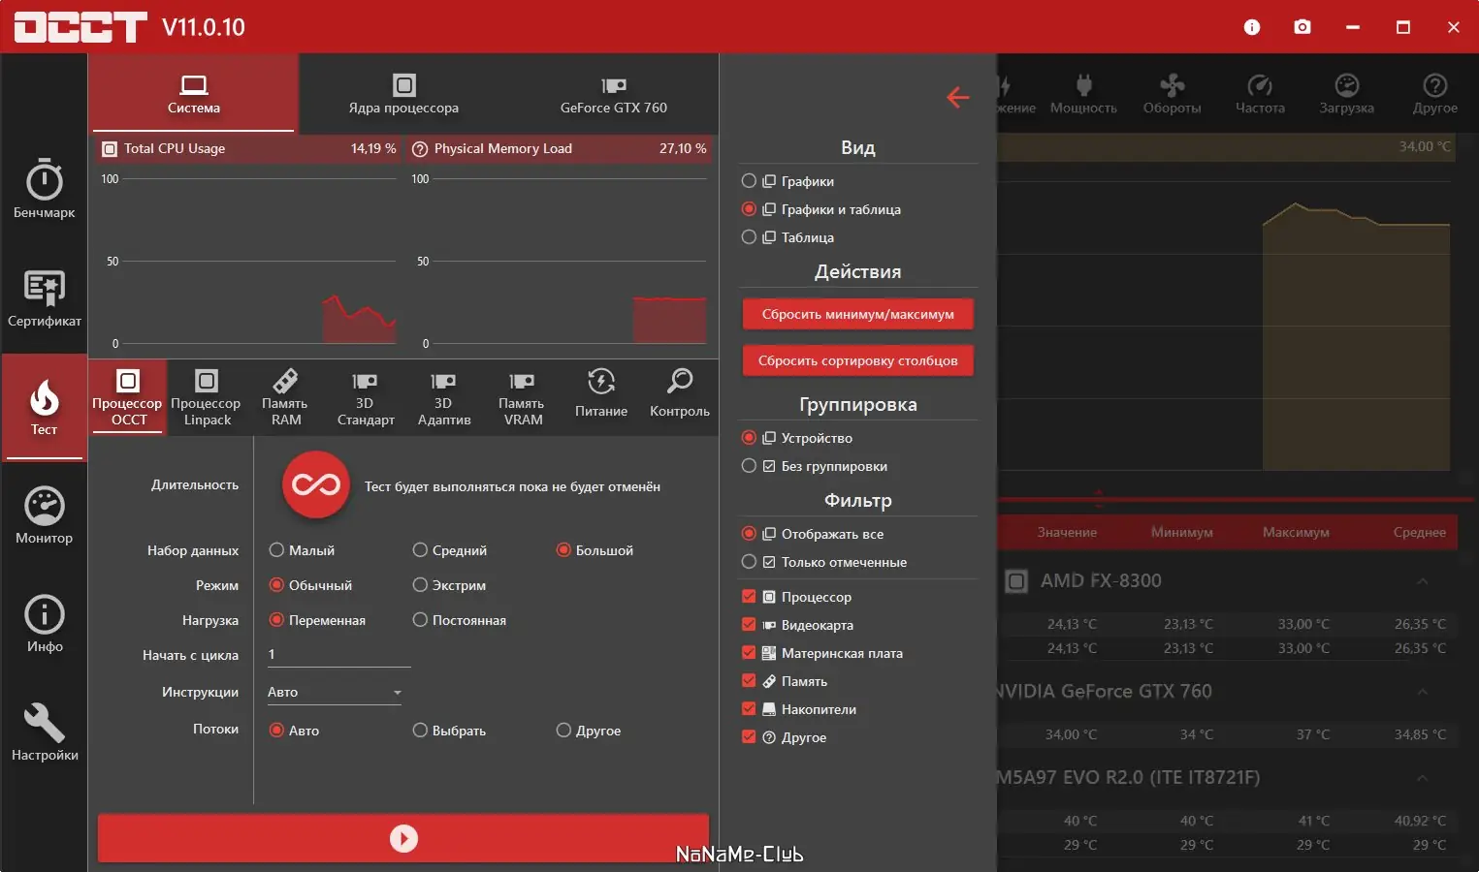This screenshot has width=1479, height=872.
Task: Show the Другое sensor category
Action: tap(1434, 94)
